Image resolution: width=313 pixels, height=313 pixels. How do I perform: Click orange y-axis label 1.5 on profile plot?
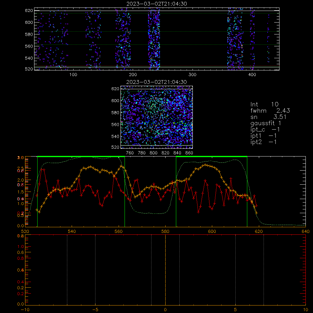21,192
